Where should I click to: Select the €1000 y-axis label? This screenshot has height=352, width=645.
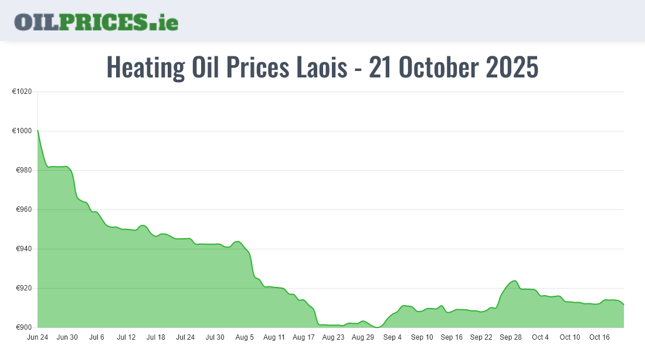point(23,131)
